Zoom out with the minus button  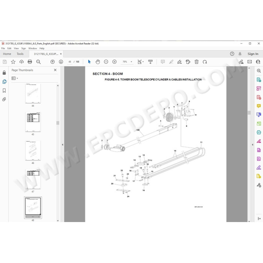[106, 62]
